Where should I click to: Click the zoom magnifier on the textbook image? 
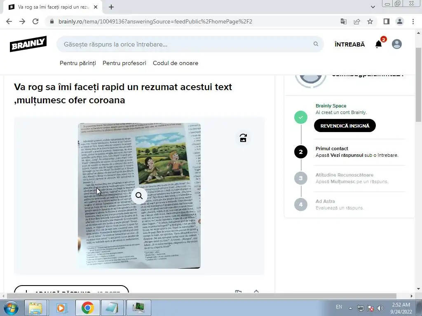point(139,195)
